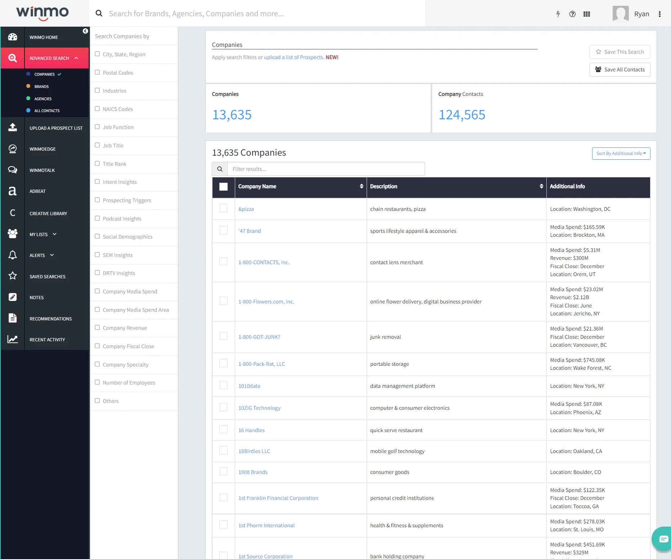Click the filter results search icon
Image resolution: width=671 pixels, height=559 pixels.
coord(220,169)
